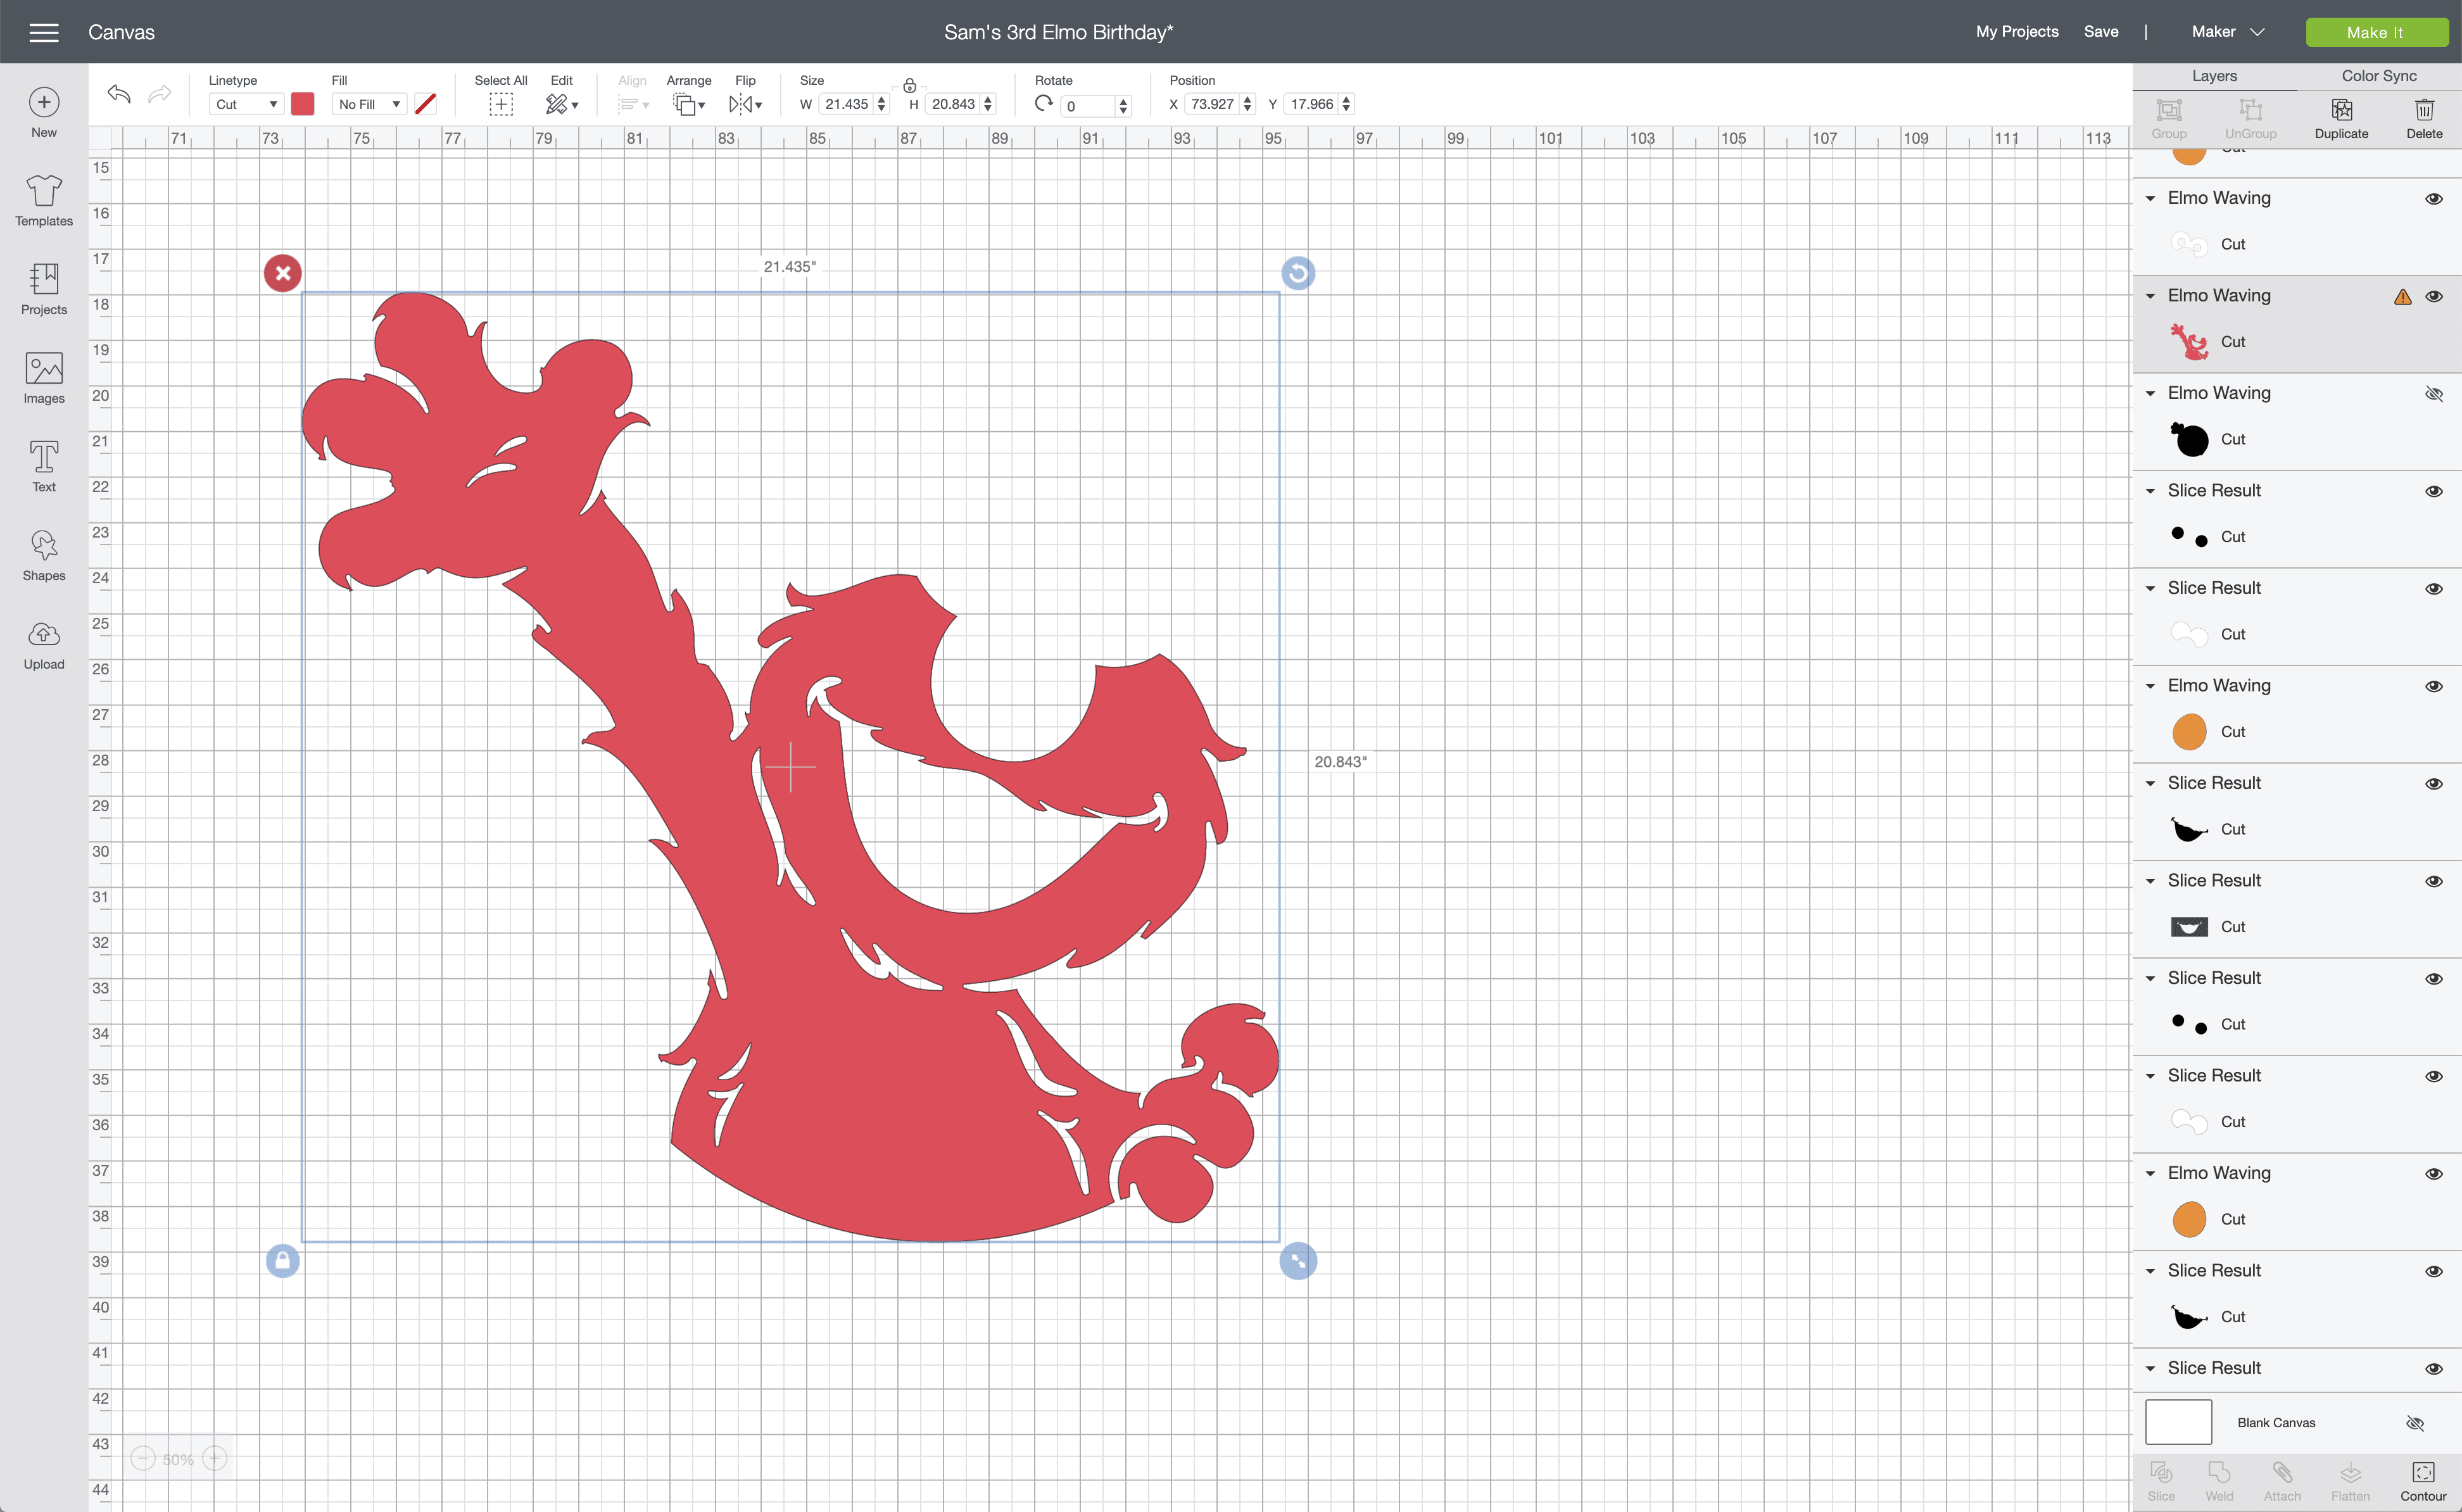This screenshot has height=1512, width=2462.
Task: Open the hamburger main menu
Action: coord(44,32)
